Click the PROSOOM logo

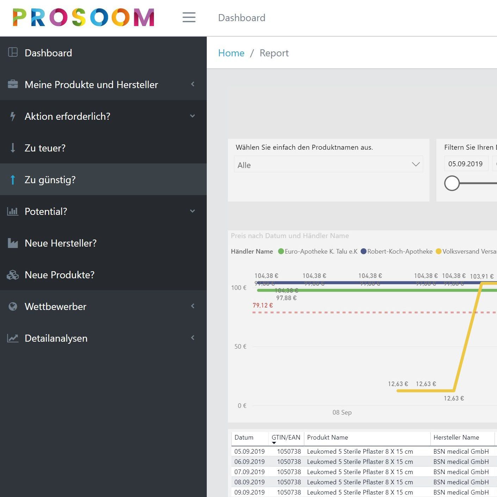point(83,18)
